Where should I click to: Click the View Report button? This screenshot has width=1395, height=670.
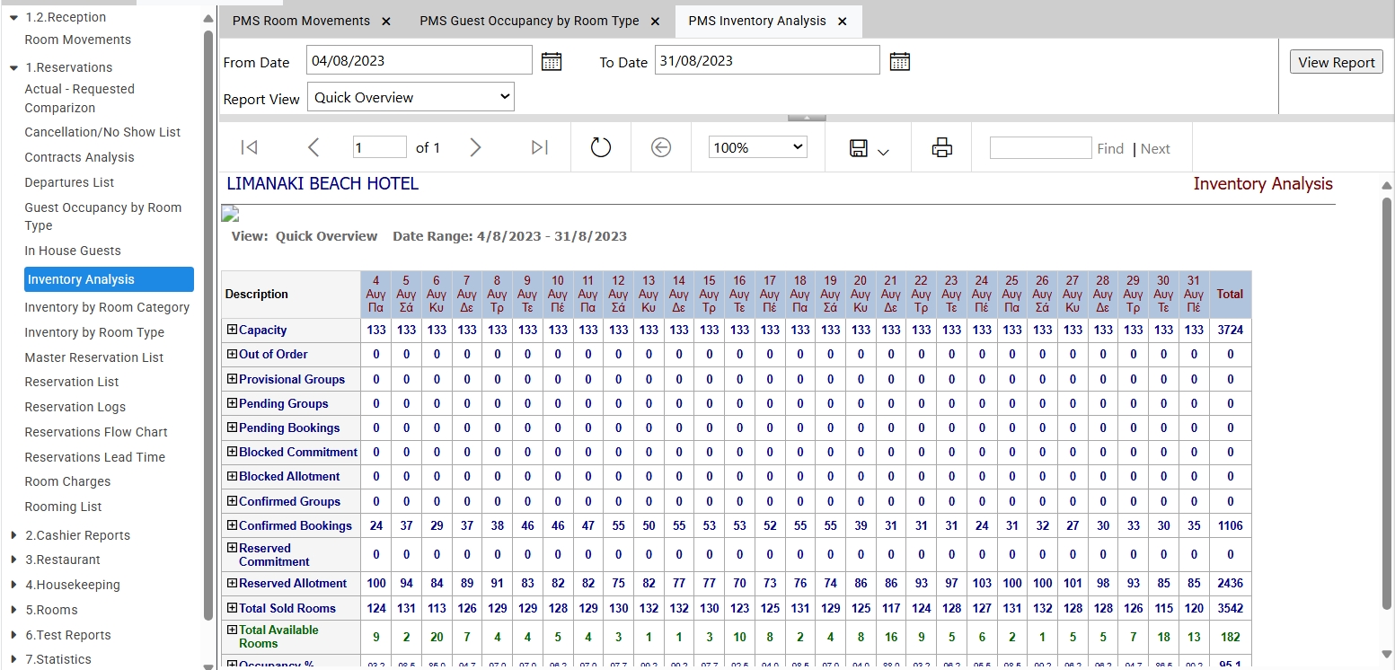coord(1336,62)
